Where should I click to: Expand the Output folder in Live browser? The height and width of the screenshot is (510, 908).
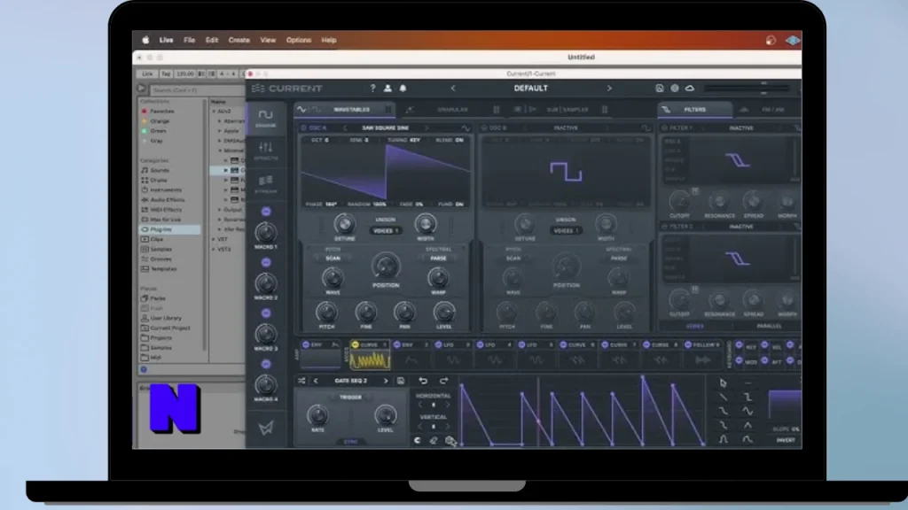tap(220, 210)
